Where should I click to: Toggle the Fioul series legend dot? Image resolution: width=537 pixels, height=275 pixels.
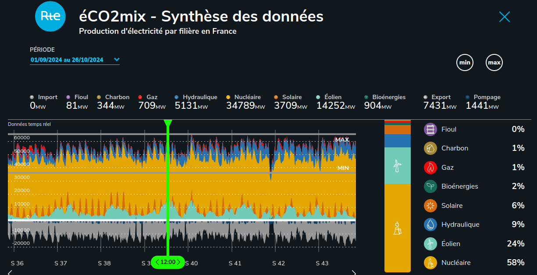click(68, 97)
